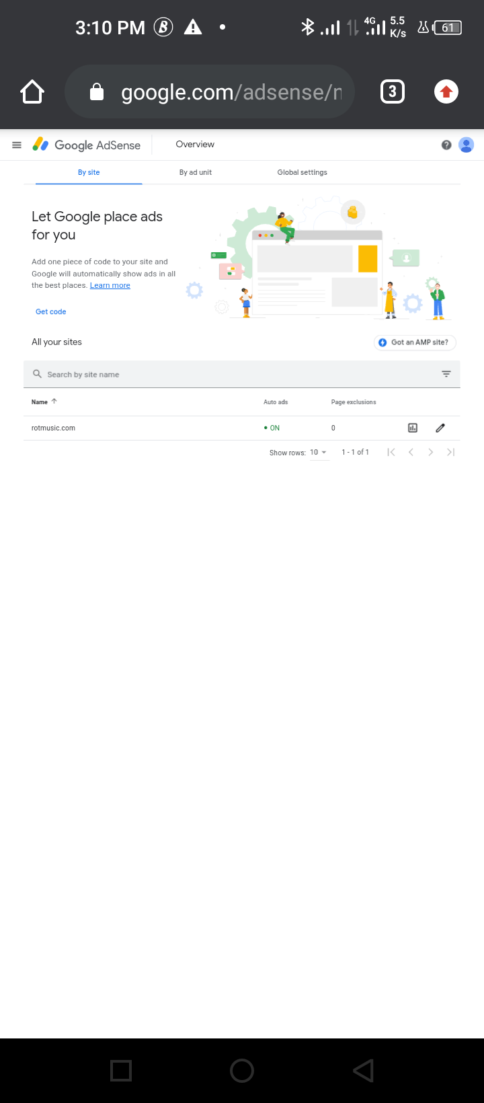
Task: Sort by the Name column arrow
Action: tap(54, 402)
